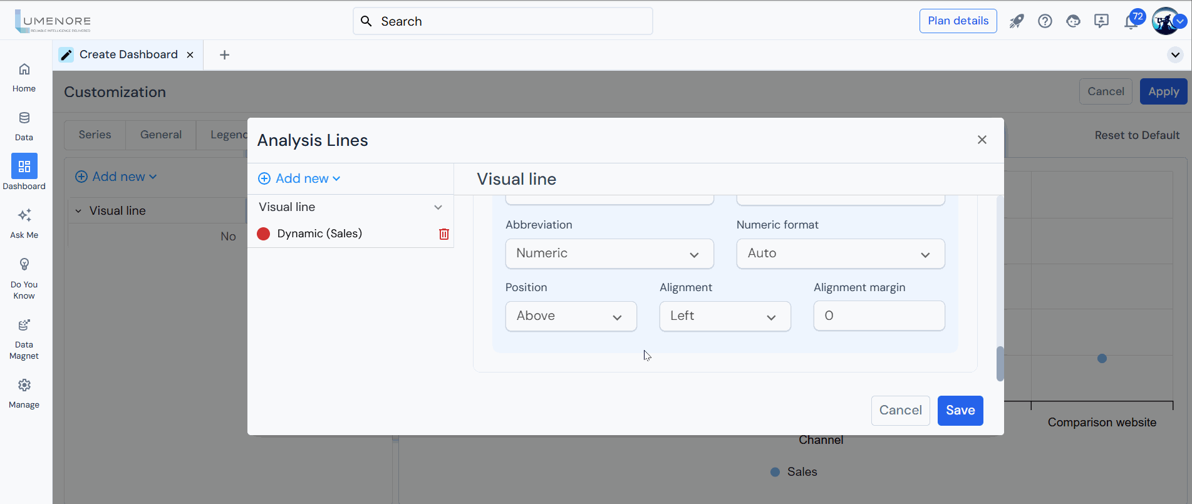Expand the Numeric format Auto dropdown
1192x504 pixels.
point(840,254)
